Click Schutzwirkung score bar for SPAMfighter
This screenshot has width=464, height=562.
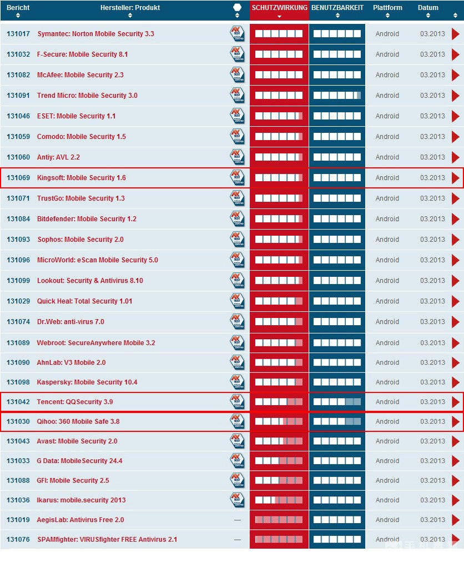279,539
